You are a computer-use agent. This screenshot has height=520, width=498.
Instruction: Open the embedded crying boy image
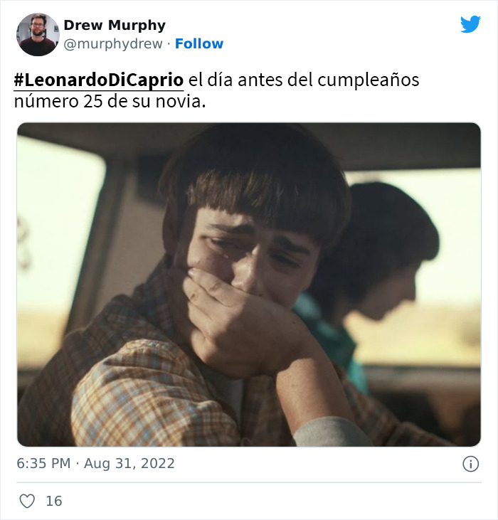(x=249, y=285)
